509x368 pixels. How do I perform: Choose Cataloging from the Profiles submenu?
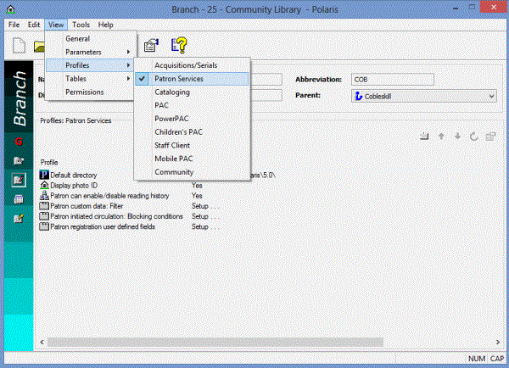(x=172, y=92)
